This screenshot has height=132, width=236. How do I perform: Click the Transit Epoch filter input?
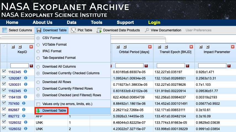tap(171, 65)
